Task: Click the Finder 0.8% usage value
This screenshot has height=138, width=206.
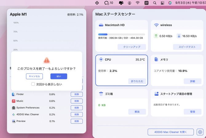Action: [52, 94]
